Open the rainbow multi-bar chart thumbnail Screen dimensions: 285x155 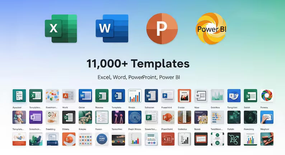[251, 139]
